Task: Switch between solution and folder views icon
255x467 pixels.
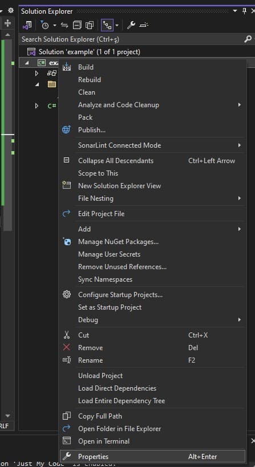Action: [27, 25]
